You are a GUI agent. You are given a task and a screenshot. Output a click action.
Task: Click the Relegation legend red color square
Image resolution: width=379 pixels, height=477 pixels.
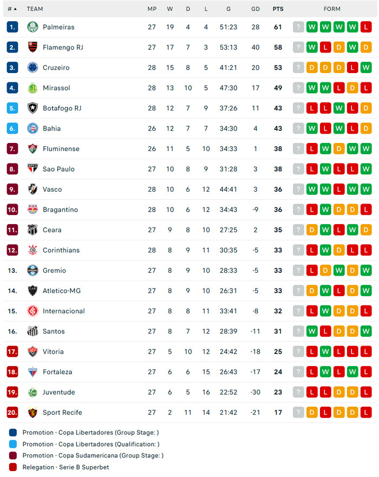tap(13, 467)
